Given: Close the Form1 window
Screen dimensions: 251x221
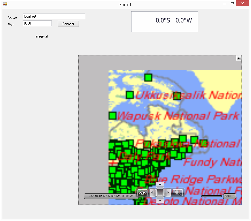Looking at the screenshot, I should [x=243, y=3].
